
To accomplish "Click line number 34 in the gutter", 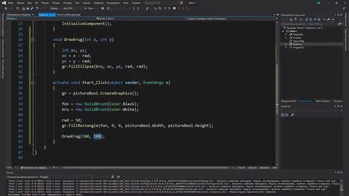I will coord(20,83).
